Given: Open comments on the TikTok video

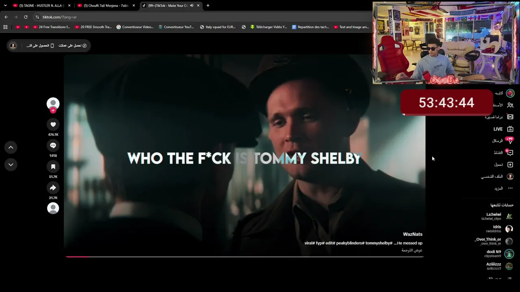Looking at the screenshot, I should (x=53, y=146).
